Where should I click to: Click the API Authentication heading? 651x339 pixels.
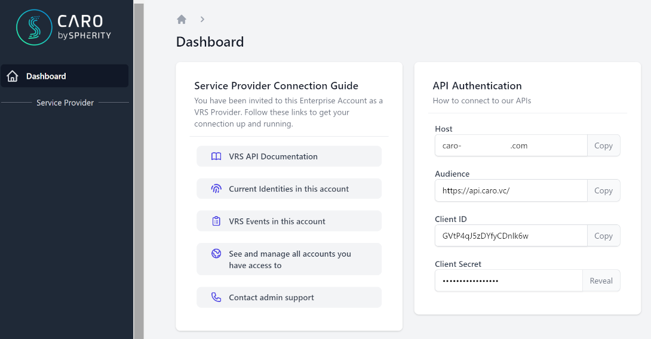pyautogui.click(x=477, y=86)
